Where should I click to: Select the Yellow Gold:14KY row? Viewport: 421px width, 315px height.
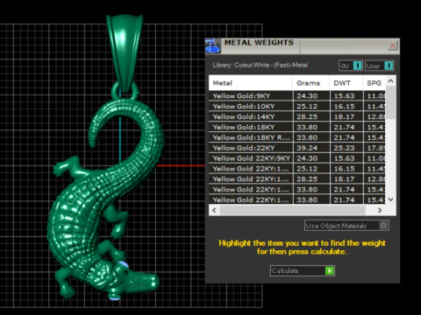pyautogui.click(x=297, y=116)
